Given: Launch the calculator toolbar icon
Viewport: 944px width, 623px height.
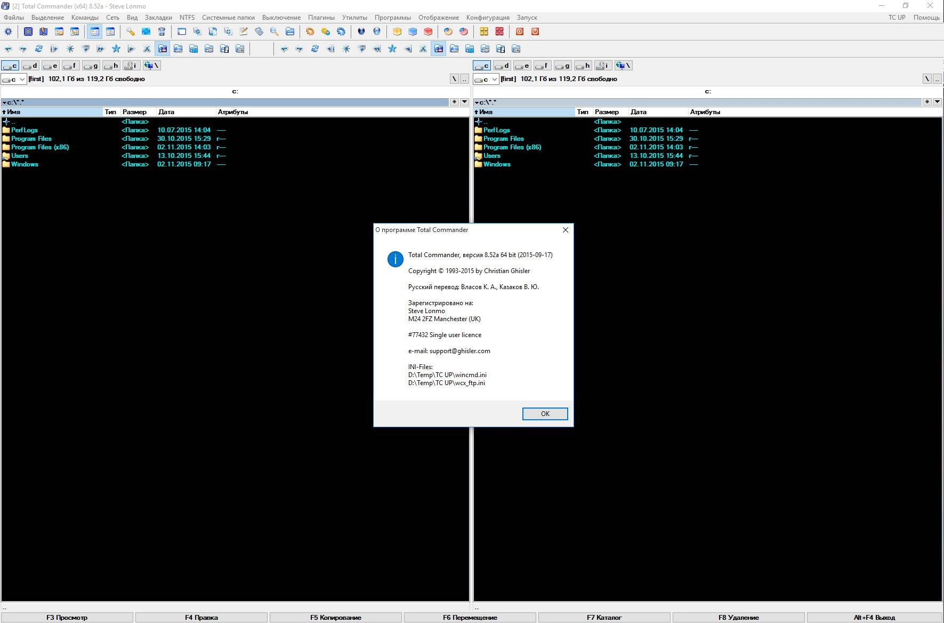Looking at the screenshot, I should 259,31.
